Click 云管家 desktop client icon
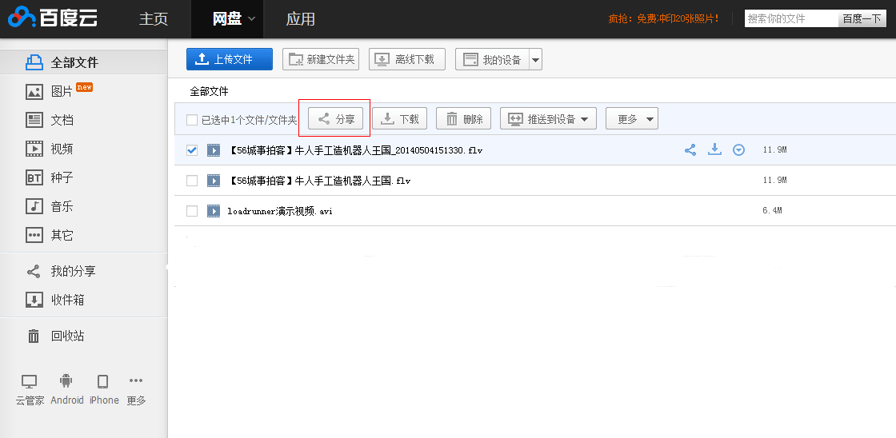Viewport: 896px width, 438px height. click(30, 381)
